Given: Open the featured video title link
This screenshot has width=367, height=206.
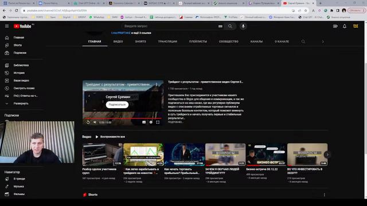Looking at the screenshot, I should pos(205,82).
